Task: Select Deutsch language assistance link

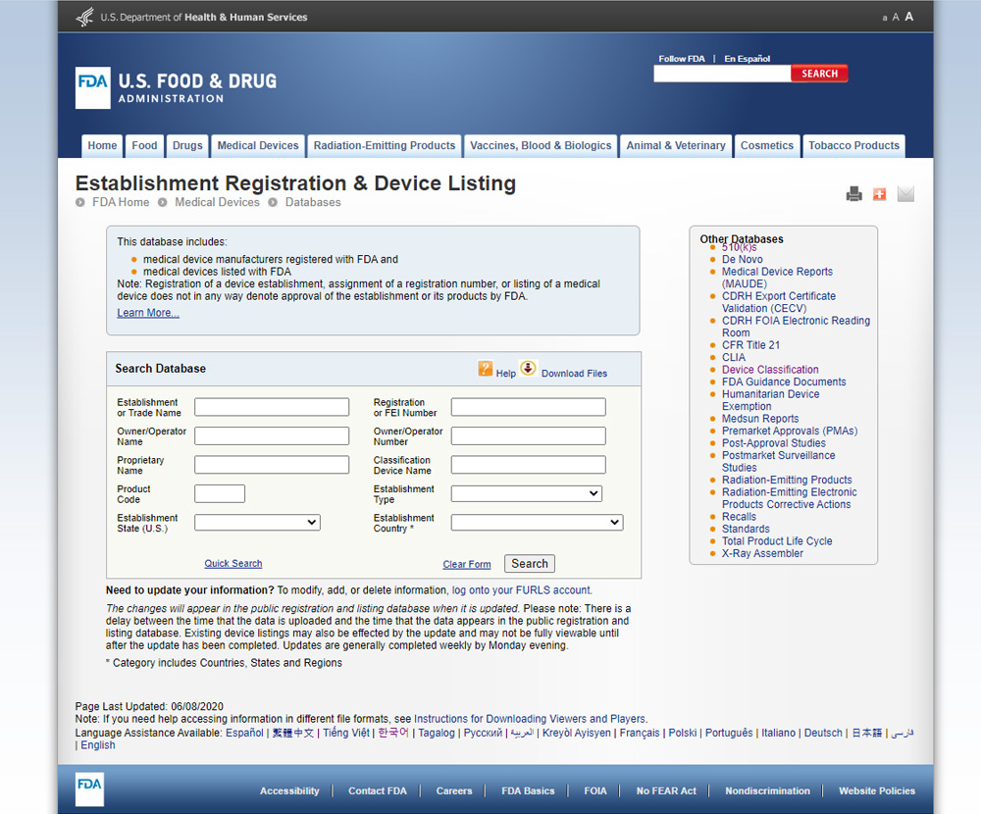Action: (x=823, y=734)
